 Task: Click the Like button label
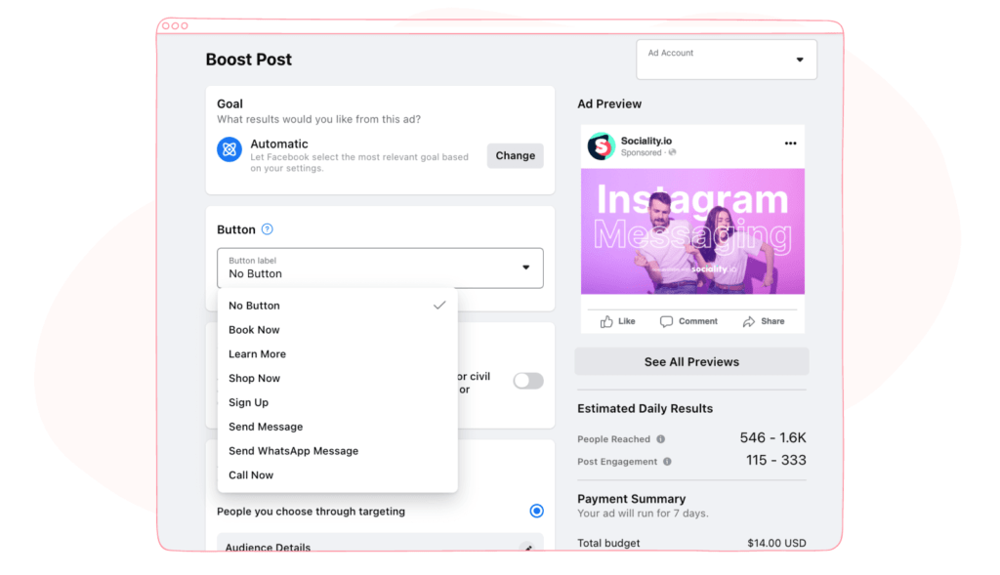(x=627, y=321)
